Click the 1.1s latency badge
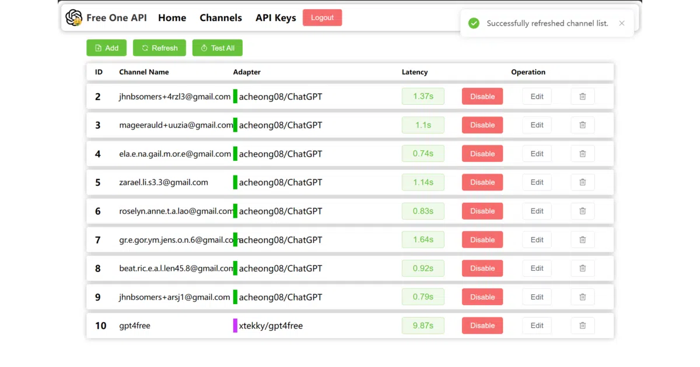 click(423, 125)
